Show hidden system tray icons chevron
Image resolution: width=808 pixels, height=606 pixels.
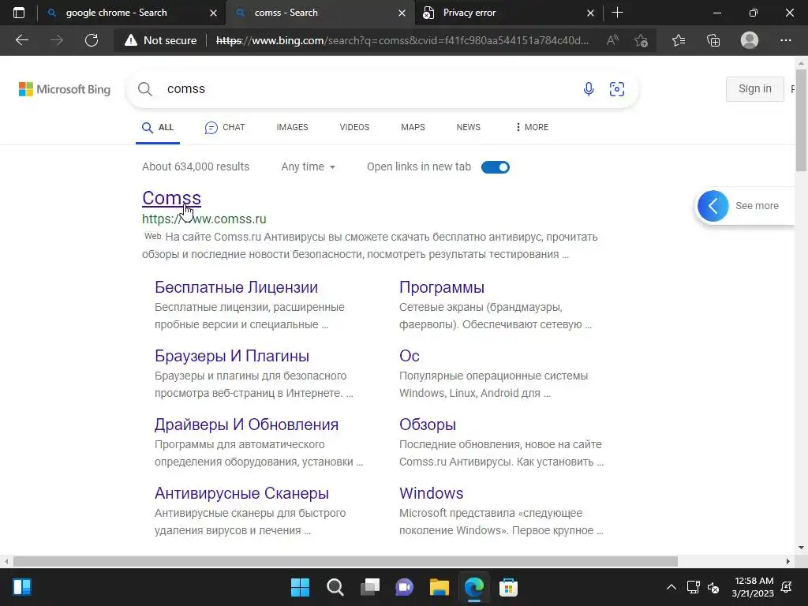671,587
